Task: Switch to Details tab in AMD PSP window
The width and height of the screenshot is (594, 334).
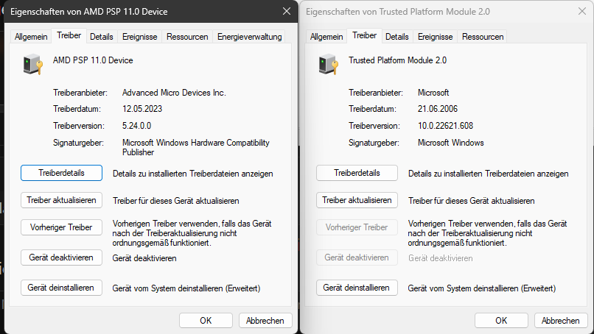Action: tap(102, 37)
